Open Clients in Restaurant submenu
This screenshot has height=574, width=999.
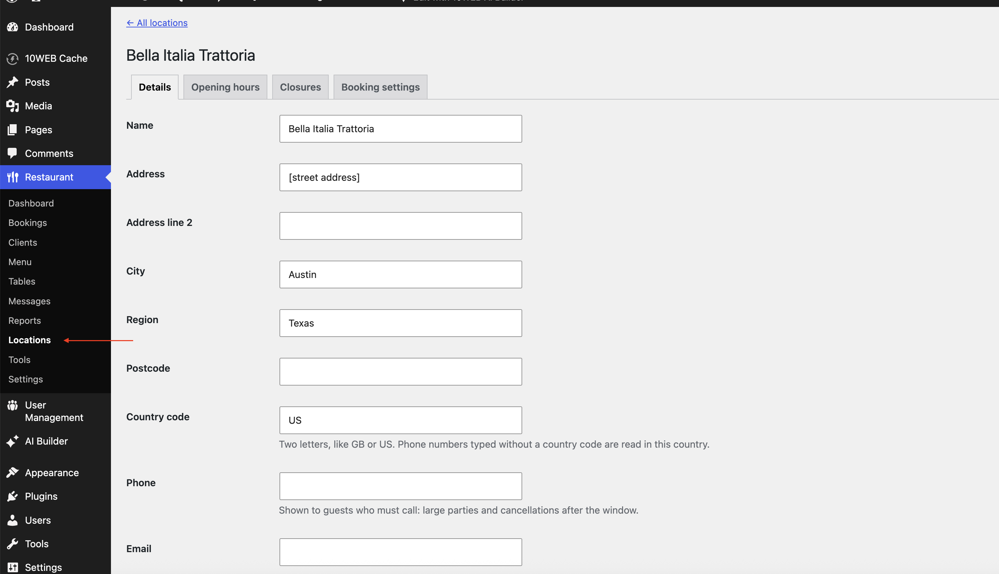tap(23, 243)
